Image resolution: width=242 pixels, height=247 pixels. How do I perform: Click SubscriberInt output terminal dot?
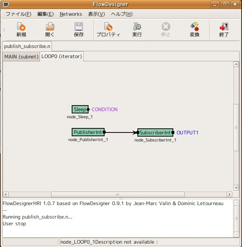point(173,132)
